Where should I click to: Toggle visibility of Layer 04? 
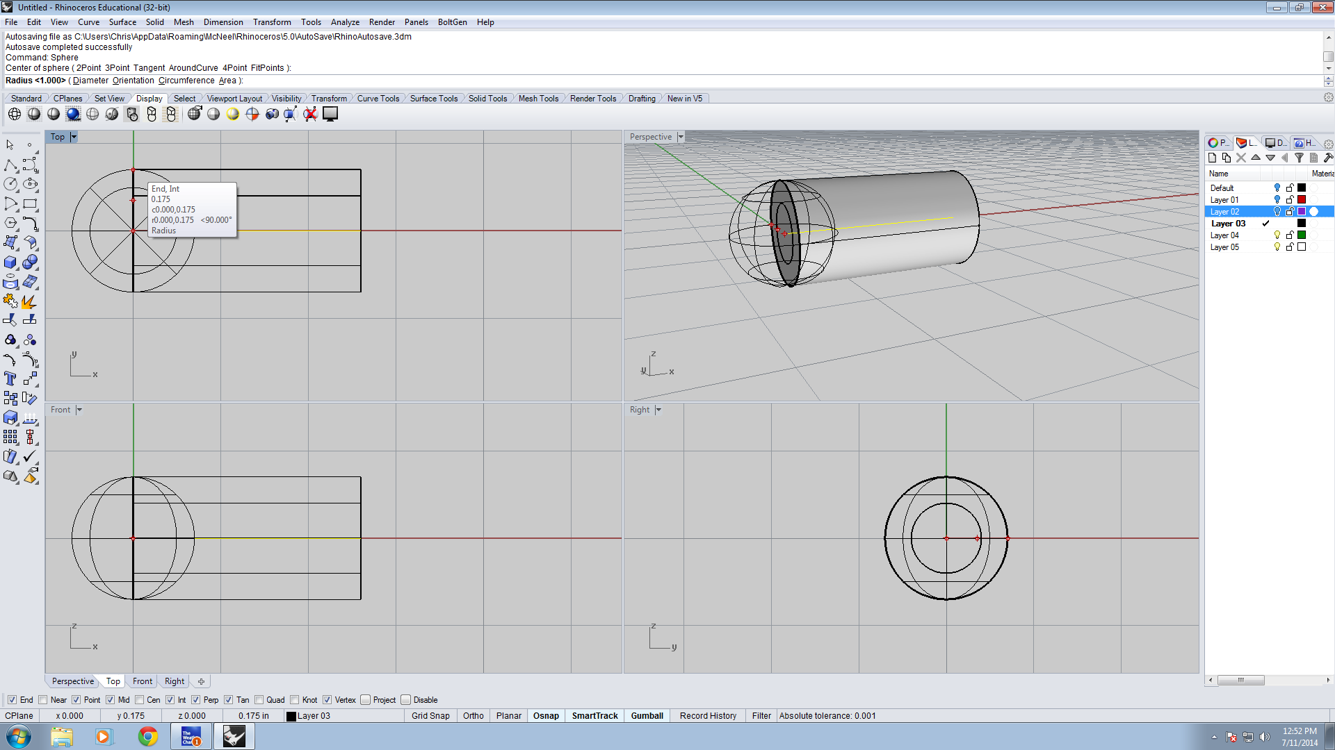pos(1278,235)
